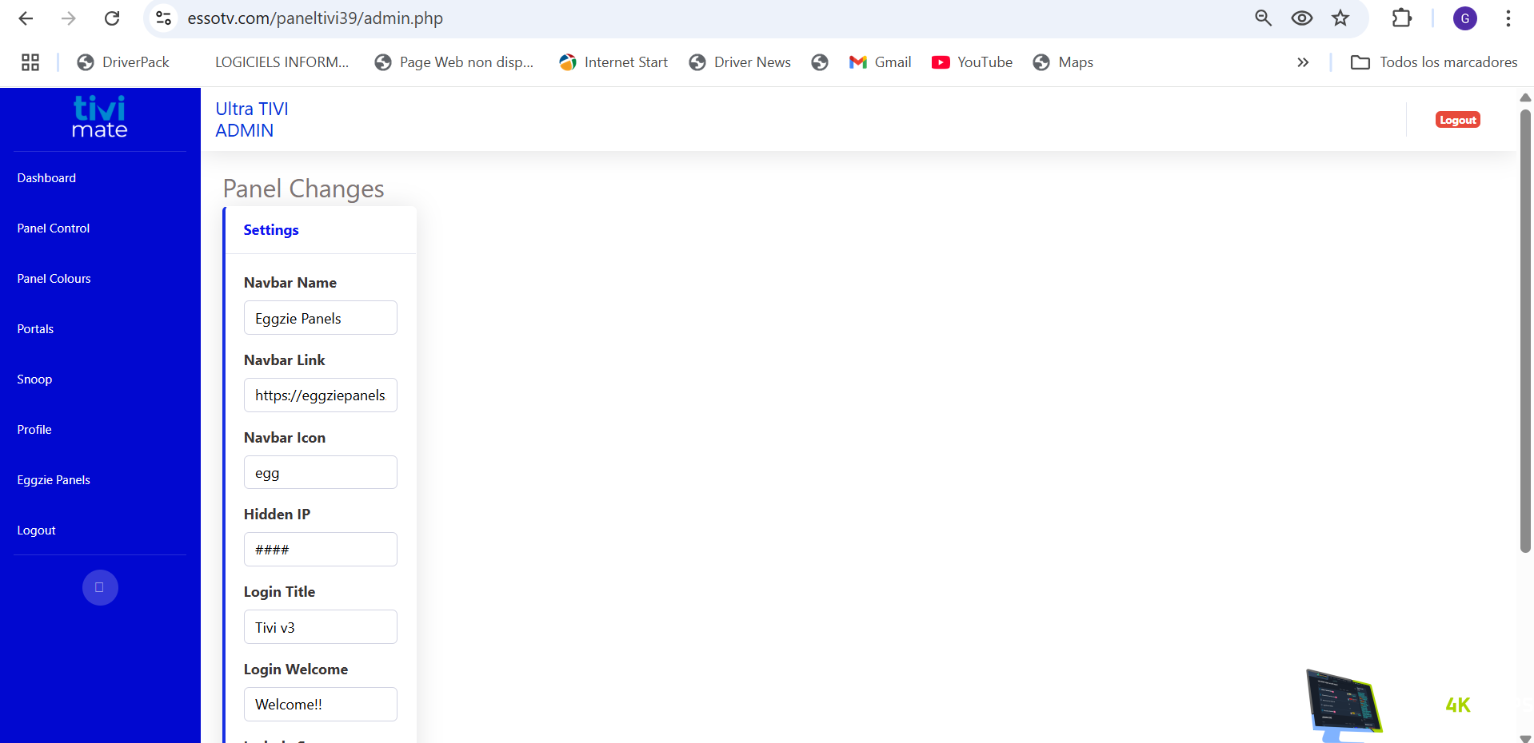
Task: Bookmark page with the star icon
Action: 1340,18
